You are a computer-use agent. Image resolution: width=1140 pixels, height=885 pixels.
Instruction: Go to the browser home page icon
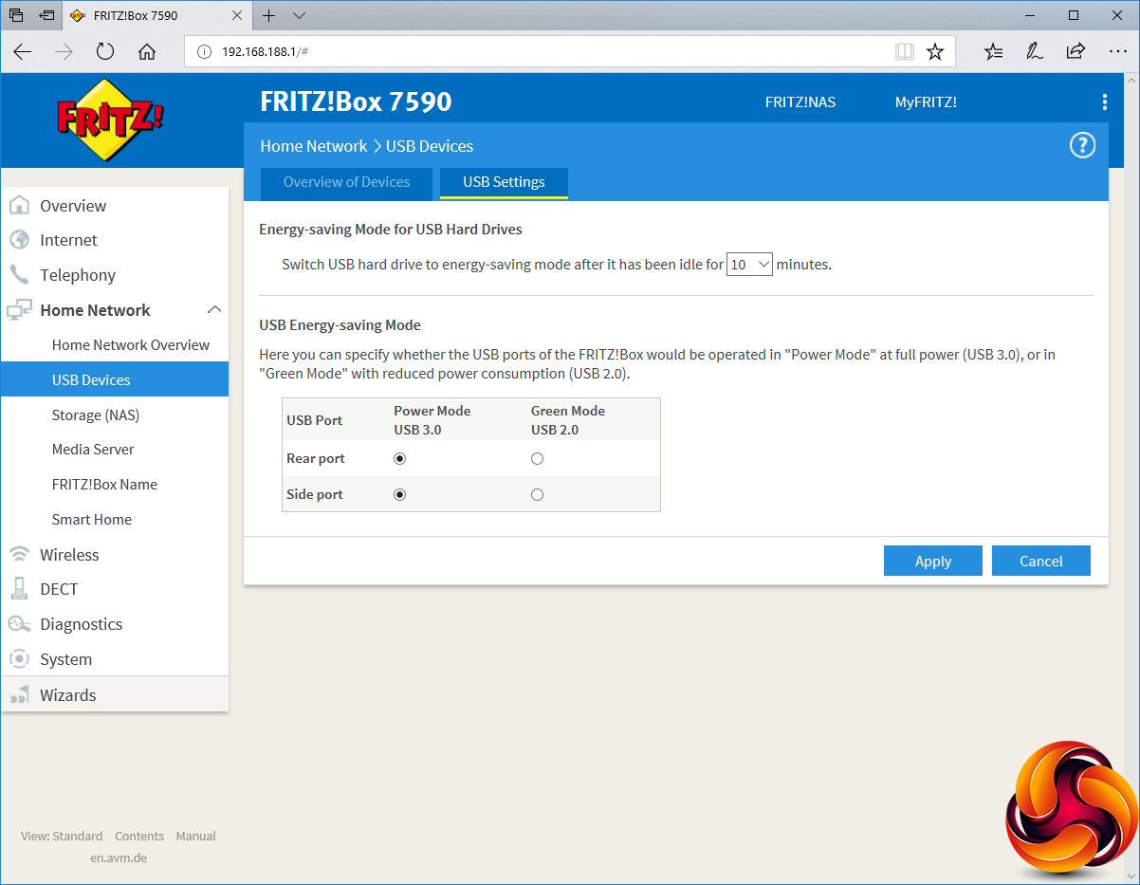point(147,51)
